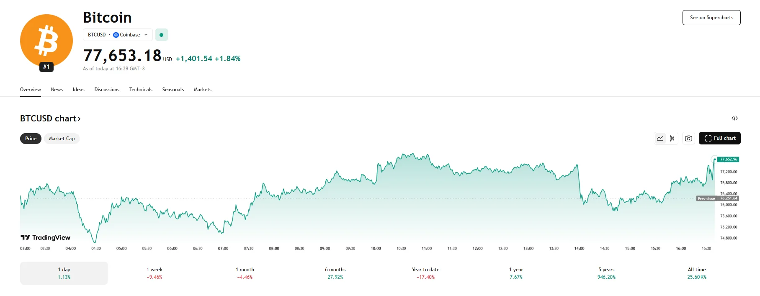
Task: Switch to area chart style icon
Action: click(x=660, y=139)
